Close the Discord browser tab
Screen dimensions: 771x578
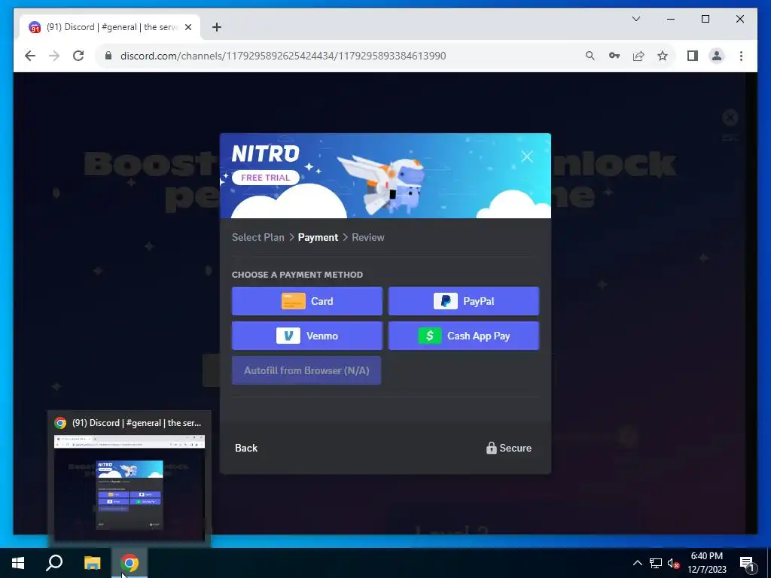(187, 27)
